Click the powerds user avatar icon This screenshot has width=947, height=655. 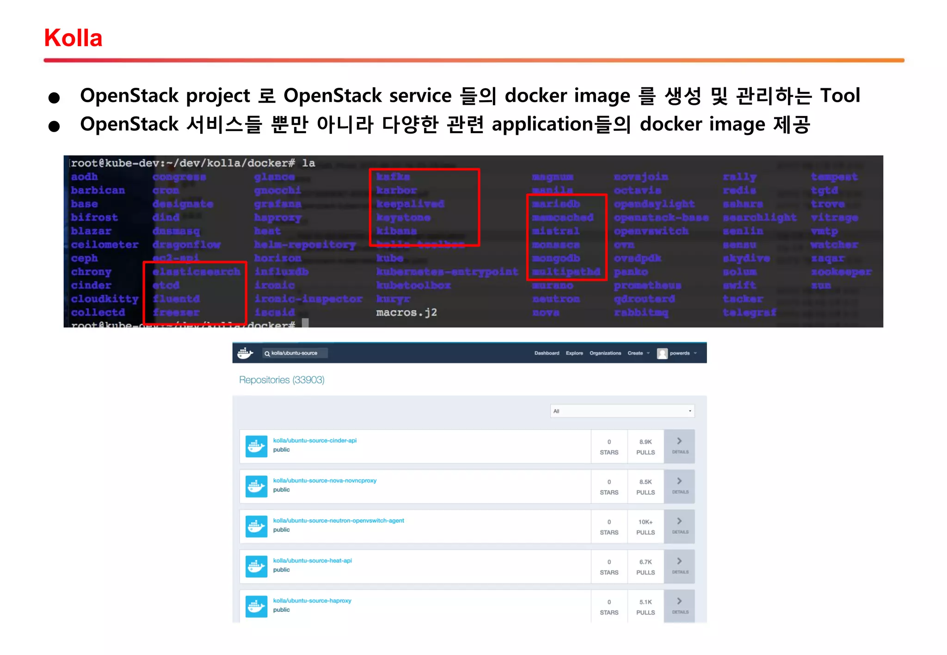tap(662, 353)
